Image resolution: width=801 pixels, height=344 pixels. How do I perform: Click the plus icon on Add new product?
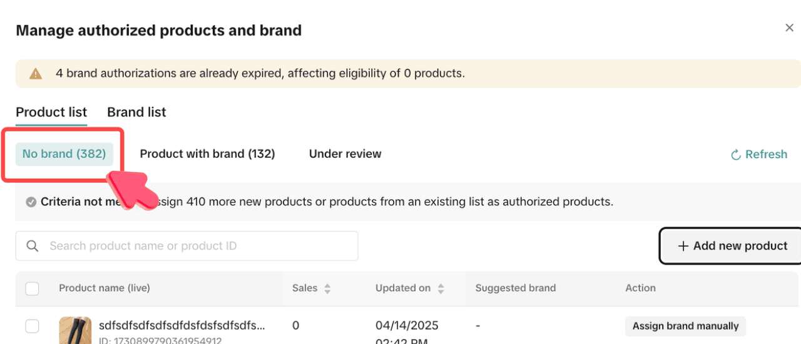pos(683,246)
